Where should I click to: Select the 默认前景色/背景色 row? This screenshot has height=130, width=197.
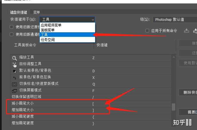91,71
